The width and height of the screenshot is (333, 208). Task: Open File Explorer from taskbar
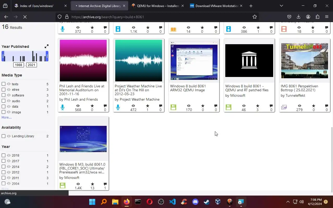[115, 202]
